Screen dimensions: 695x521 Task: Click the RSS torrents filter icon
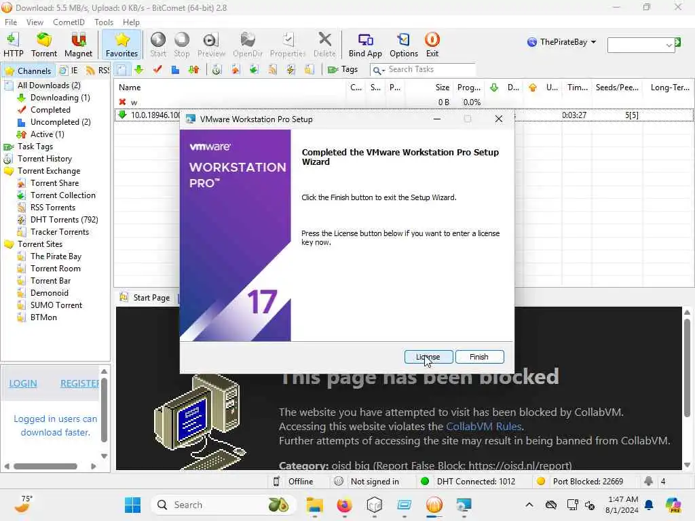click(x=272, y=70)
